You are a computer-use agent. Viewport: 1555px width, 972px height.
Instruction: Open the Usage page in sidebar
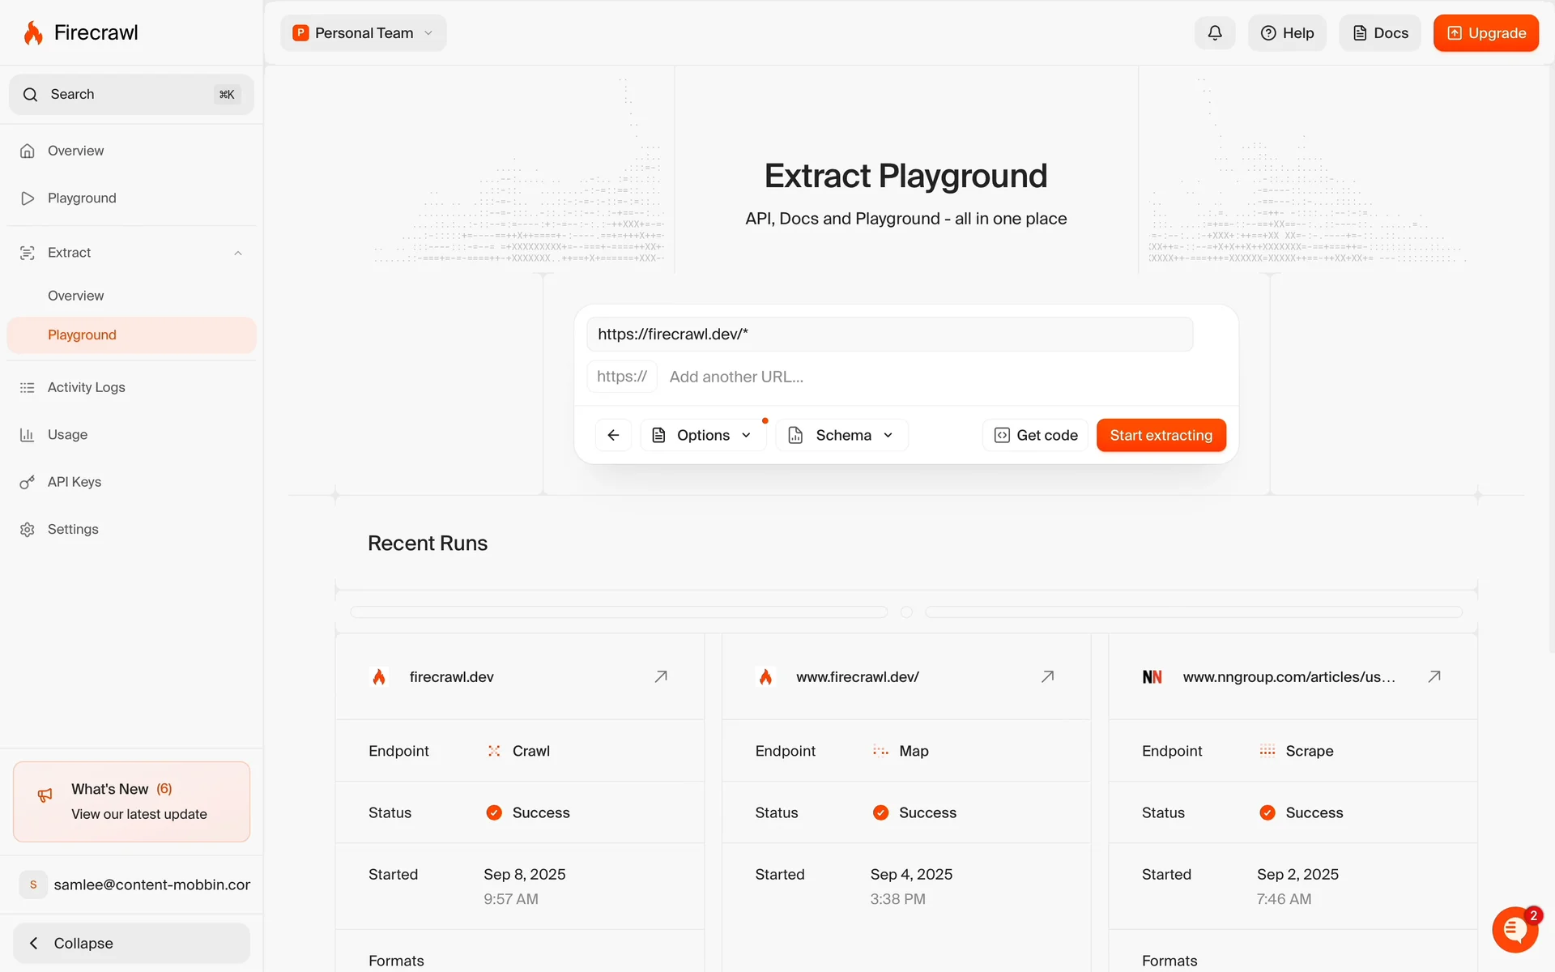(x=67, y=435)
